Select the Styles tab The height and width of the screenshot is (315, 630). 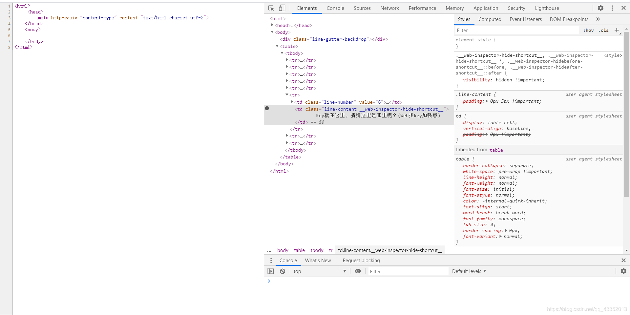pyautogui.click(x=464, y=19)
